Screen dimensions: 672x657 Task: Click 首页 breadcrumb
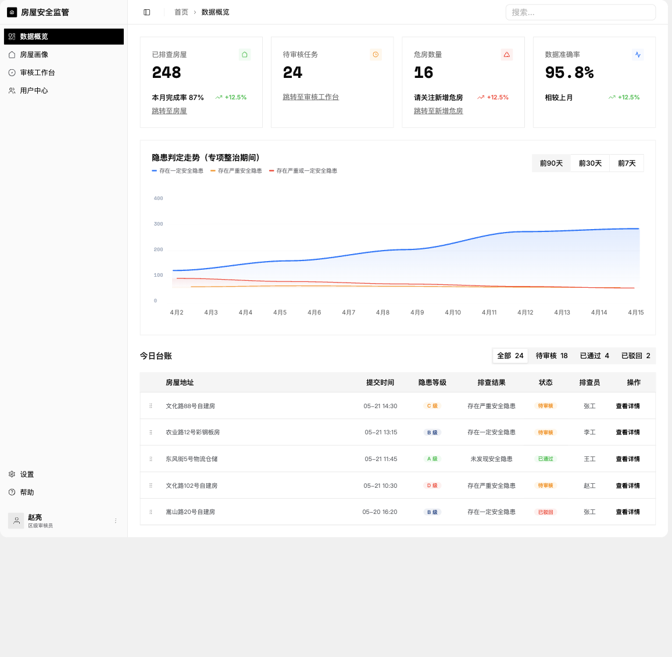click(x=181, y=12)
